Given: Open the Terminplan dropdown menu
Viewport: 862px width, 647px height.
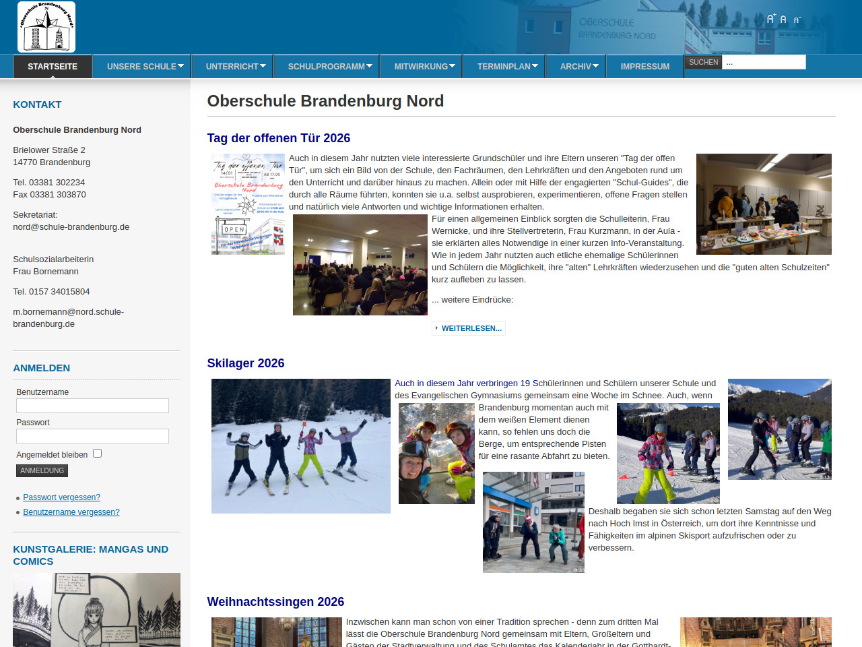Looking at the screenshot, I should (x=507, y=67).
